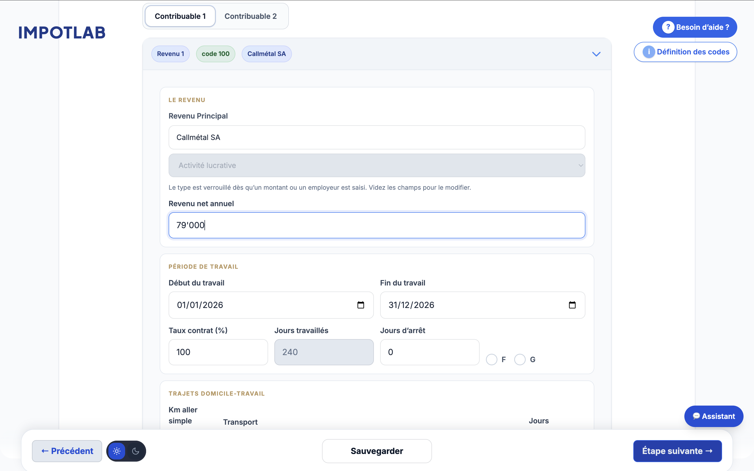Click the PÉRIODE DE TRAVAIL heading

point(203,267)
